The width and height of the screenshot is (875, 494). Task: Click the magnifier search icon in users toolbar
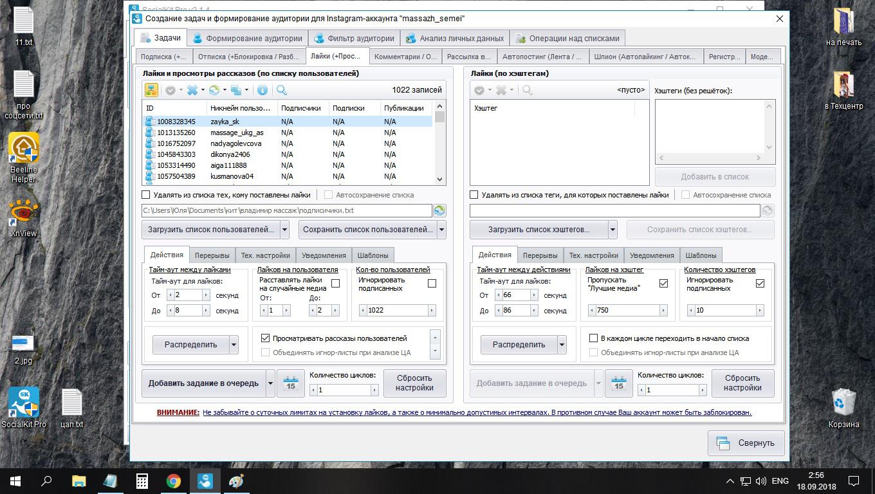(281, 90)
